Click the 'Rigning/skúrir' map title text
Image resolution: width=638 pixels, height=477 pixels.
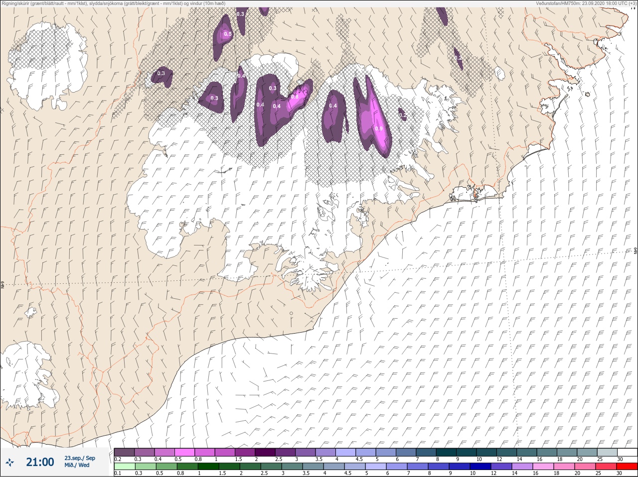point(15,3)
